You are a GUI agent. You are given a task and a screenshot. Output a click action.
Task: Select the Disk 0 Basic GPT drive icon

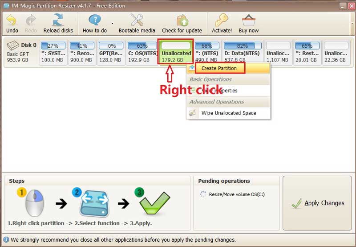click(x=13, y=45)
